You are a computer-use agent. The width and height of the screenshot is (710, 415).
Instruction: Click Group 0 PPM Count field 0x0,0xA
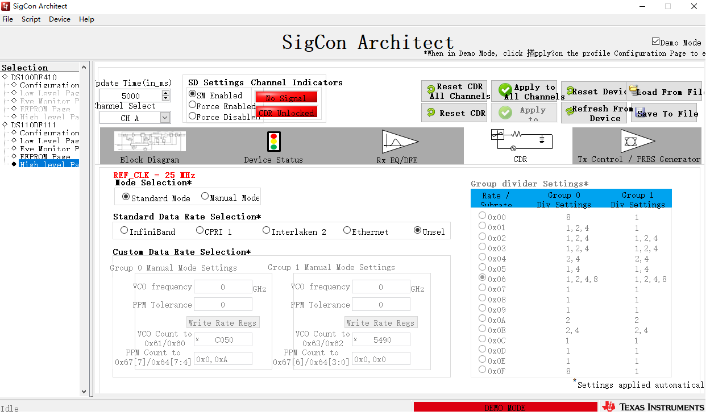pos(223,359)
